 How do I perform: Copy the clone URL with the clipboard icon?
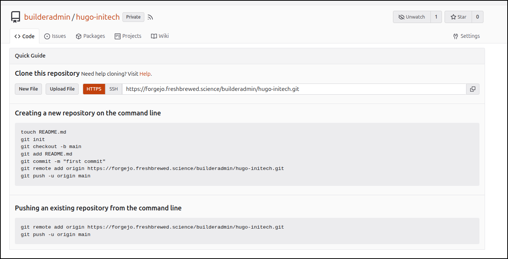click(472, 89)
